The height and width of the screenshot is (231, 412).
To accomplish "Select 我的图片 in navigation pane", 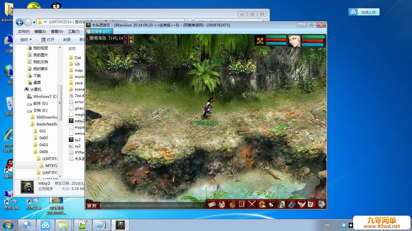I will tap(38, 55).
